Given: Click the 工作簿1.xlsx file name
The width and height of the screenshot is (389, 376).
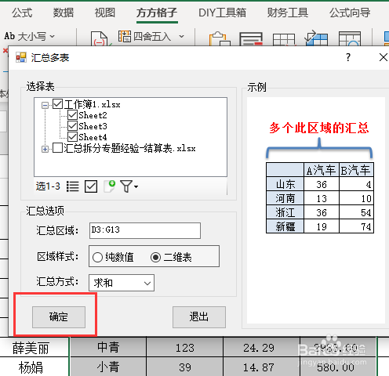Looking at the screenshot, I should pyautogui.click(x=92, y=104).
